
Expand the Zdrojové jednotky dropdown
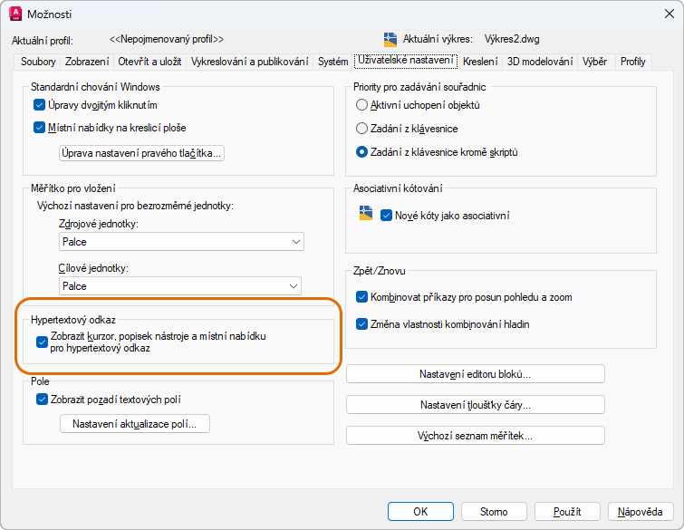point(181,242)
